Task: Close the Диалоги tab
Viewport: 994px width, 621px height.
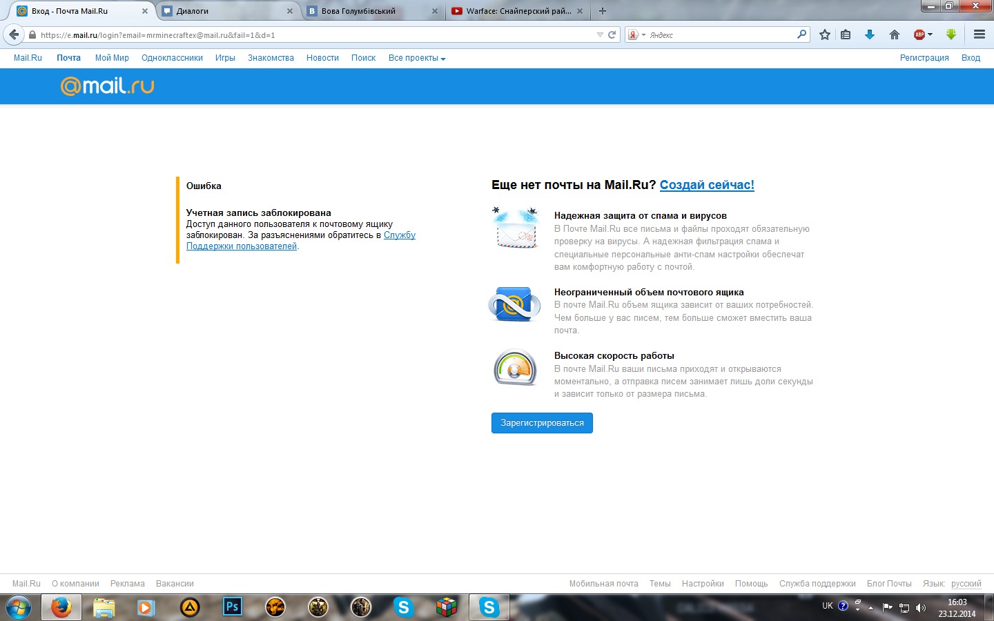Action: (290, 11)
